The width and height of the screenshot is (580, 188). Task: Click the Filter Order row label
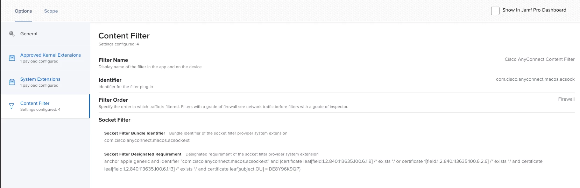[113, 100]
